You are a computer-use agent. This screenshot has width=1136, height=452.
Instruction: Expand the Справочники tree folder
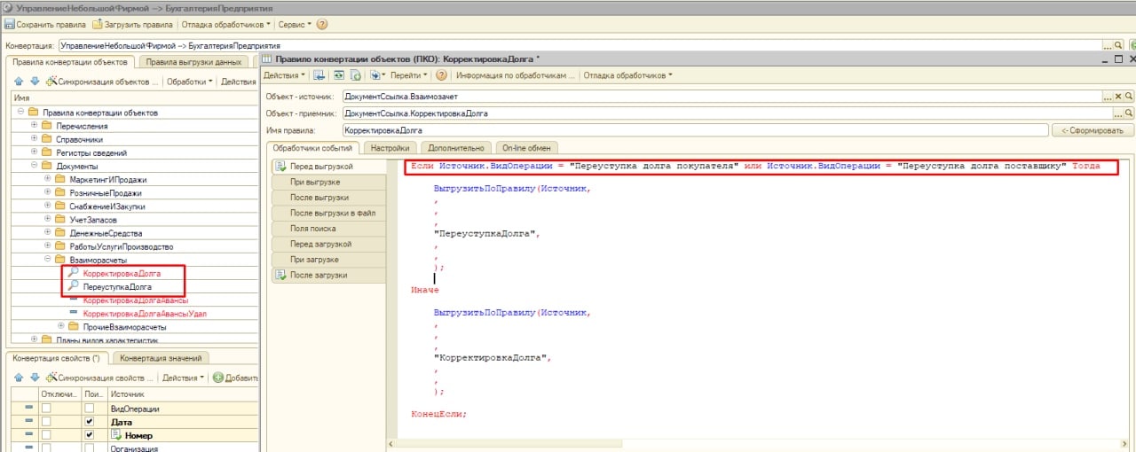(34, 139)
